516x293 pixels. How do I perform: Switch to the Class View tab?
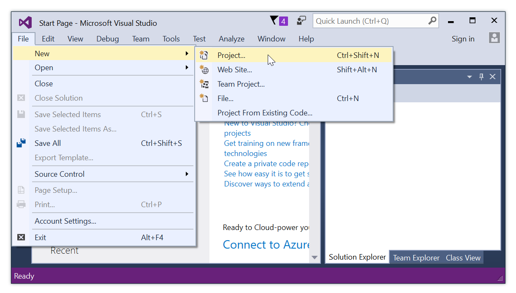pyautogui.click(x=463, y=258)
